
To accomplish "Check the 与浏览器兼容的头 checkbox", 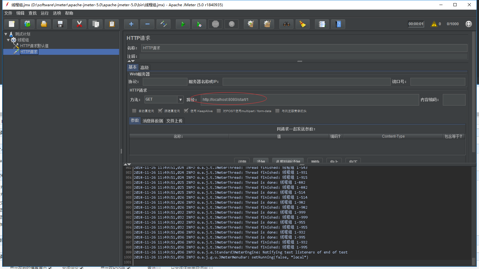I will pyautogui.click(x=277, y=111).
